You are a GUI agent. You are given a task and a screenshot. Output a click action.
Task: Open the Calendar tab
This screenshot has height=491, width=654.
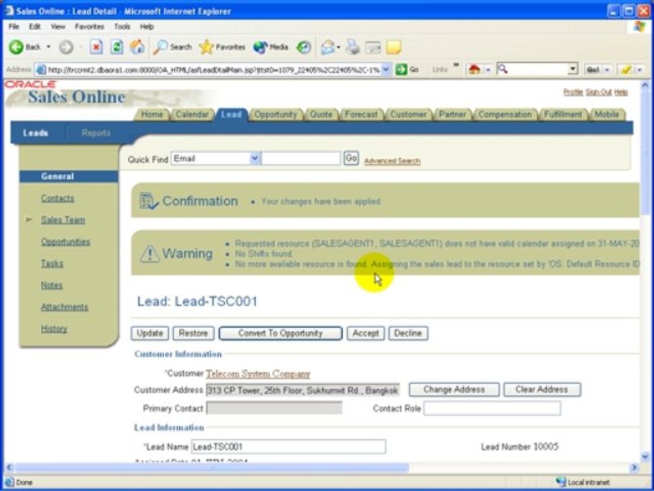192,115
